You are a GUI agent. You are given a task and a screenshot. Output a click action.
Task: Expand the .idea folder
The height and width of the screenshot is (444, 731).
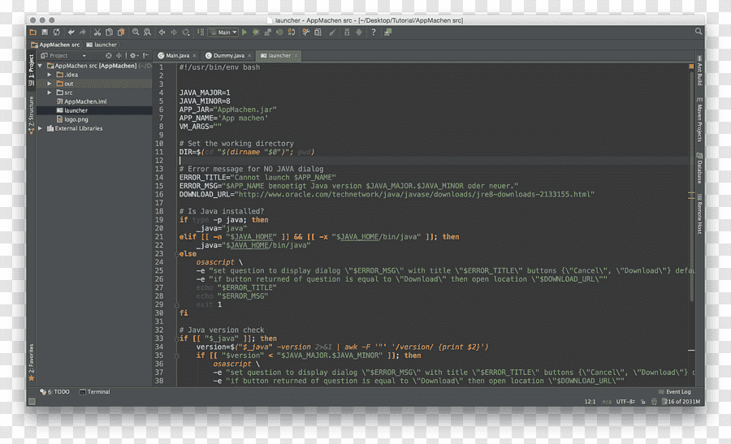50,75
